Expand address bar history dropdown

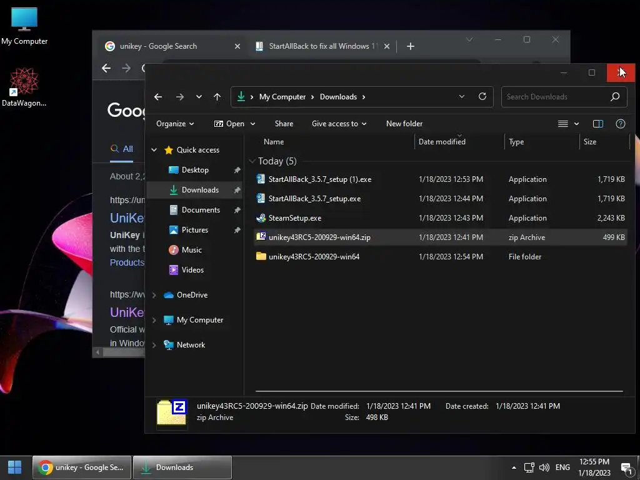[x=462, y=96]
